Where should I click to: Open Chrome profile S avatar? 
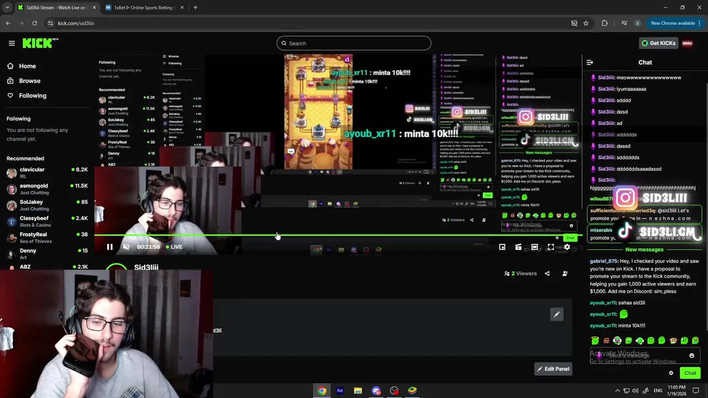coord(637,23)
